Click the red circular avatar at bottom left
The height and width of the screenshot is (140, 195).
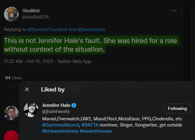pyautogui.click(x=11, y=135)
